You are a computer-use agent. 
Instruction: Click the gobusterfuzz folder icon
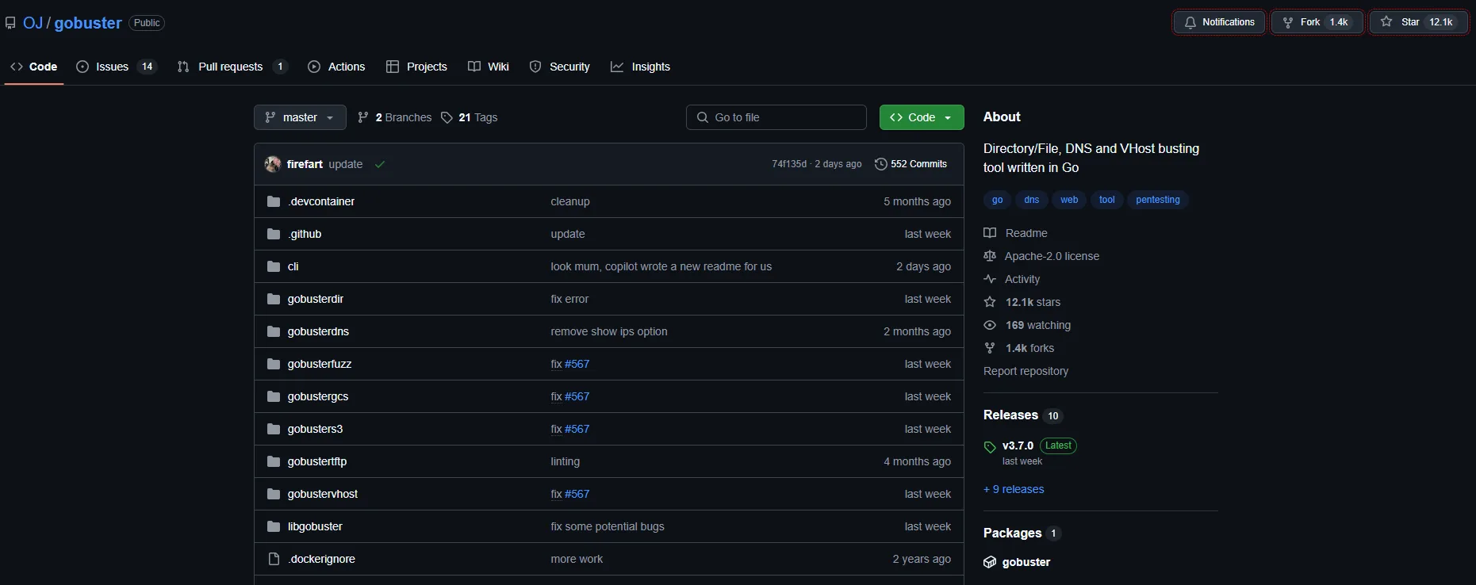point(274,364)
